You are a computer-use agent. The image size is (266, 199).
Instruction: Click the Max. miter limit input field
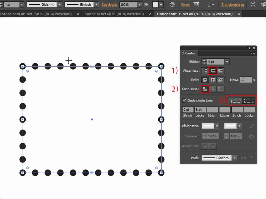[x=246, y=80]
